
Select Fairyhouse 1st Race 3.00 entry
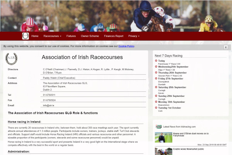[x=169, y=64]
